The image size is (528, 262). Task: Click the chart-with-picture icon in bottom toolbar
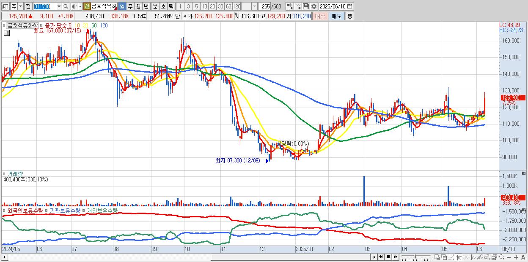[x=494, y=257]
